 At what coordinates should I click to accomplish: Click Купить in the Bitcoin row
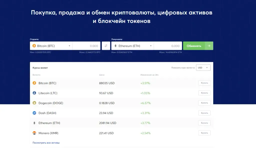click(204, 83)
